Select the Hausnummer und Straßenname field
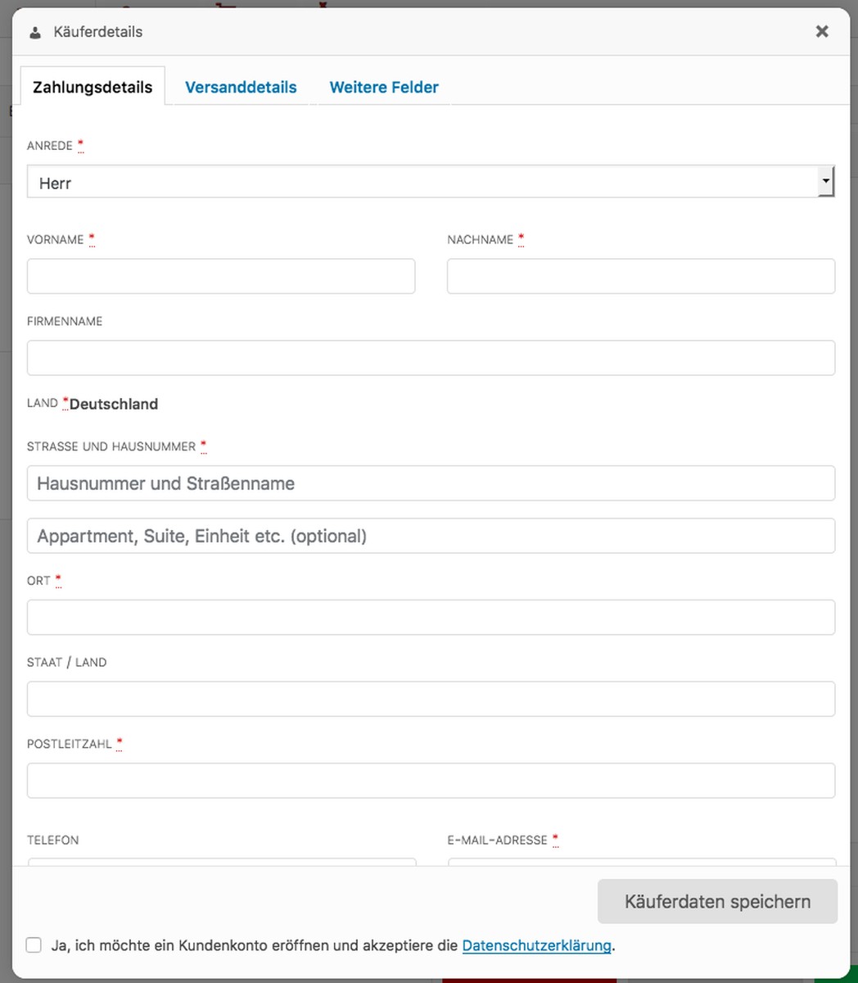This screenshot has width=858, height=983. pos(431,483)
